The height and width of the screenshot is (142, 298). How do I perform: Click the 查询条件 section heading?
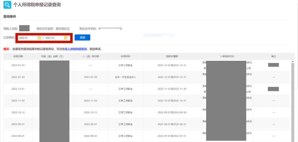point(10,17)
